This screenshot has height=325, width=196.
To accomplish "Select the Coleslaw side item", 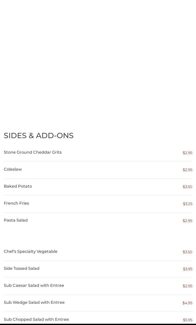I will pyautogui.click(x=13, y=169).
